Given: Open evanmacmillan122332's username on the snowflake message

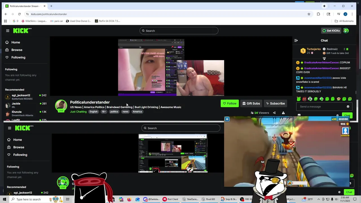Looking at the screenshot, I should [318, 78].
